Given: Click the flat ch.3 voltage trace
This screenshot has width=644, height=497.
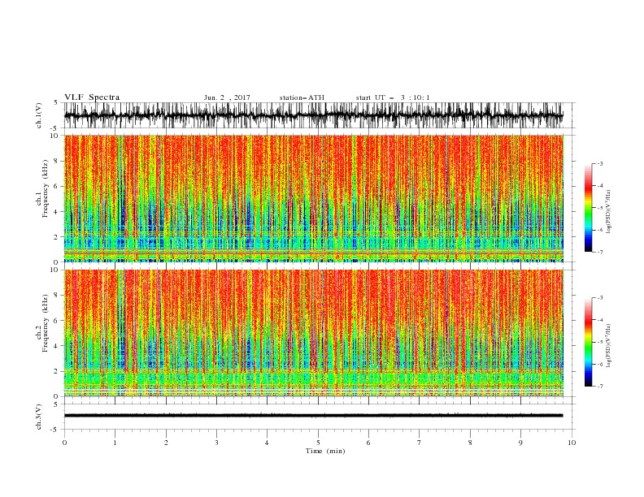Looking at the screenshot, I should (313, 416).
